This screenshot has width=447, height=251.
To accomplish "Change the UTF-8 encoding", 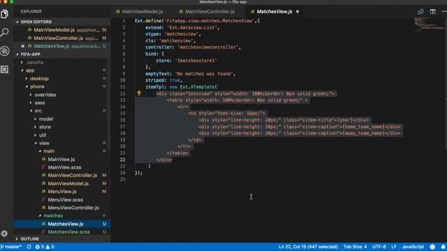I will [x=379, y=247].
